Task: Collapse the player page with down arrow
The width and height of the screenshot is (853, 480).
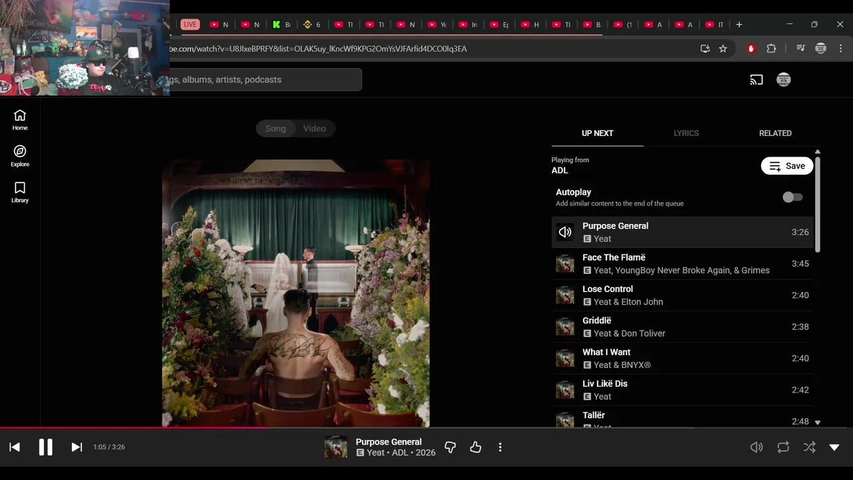Action: click(834, 447)
